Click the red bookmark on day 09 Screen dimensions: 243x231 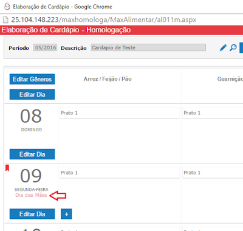pos(7,168)
